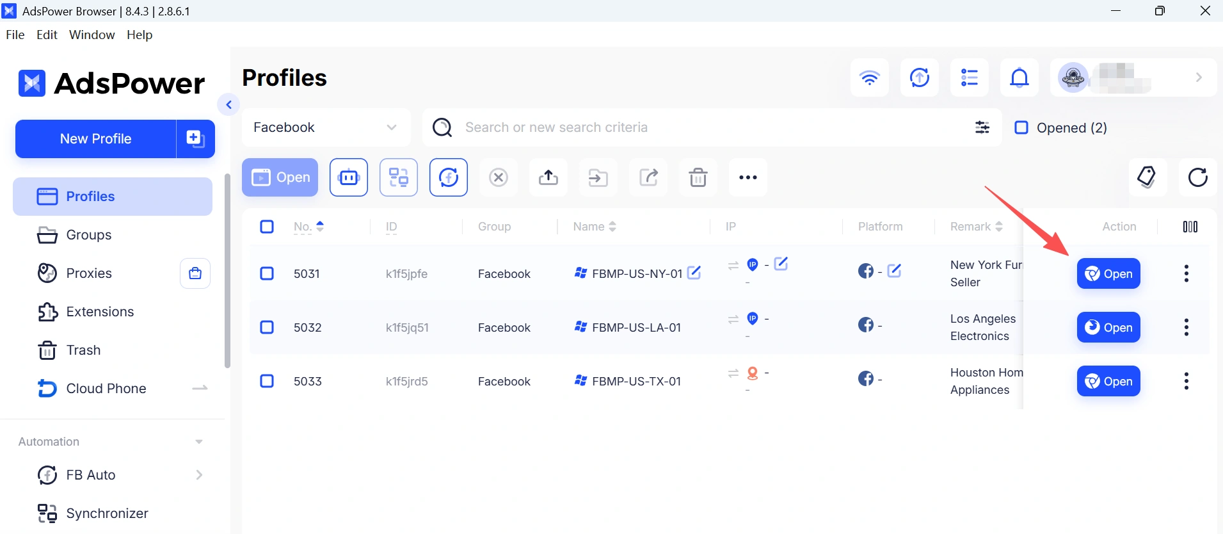Click the tag icon button
The image size is (1223, 534).
point(1147,177)
